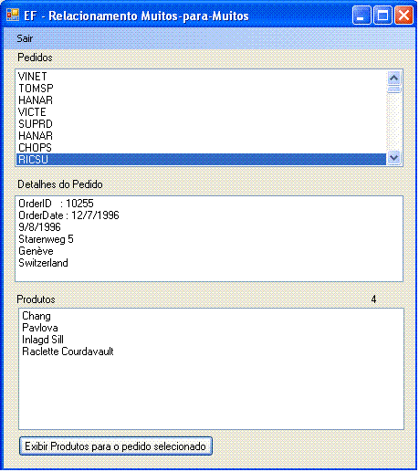Minimize the application window
Image resolution: width=419 pixels, height=472 pixels.
pos(361,15)
